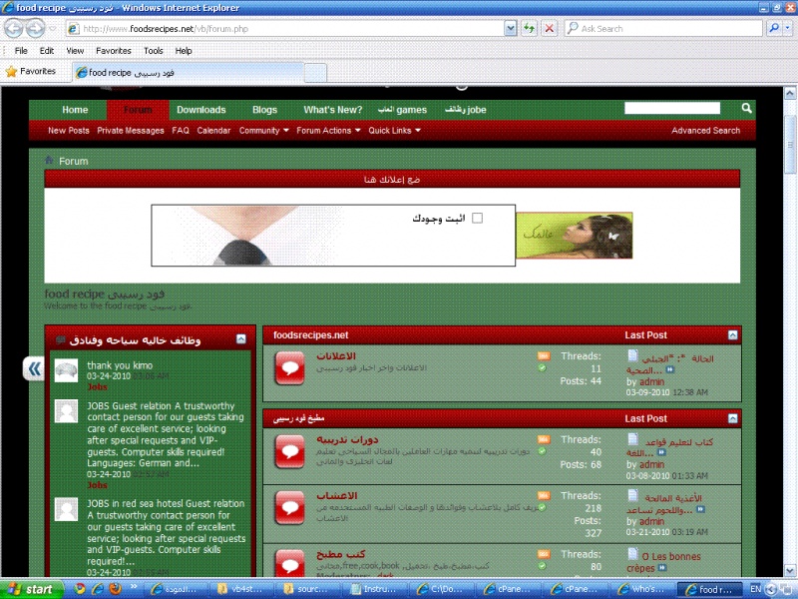
Task: Collapse the وظائف خالية sidebar block
Action: [240, 339]
